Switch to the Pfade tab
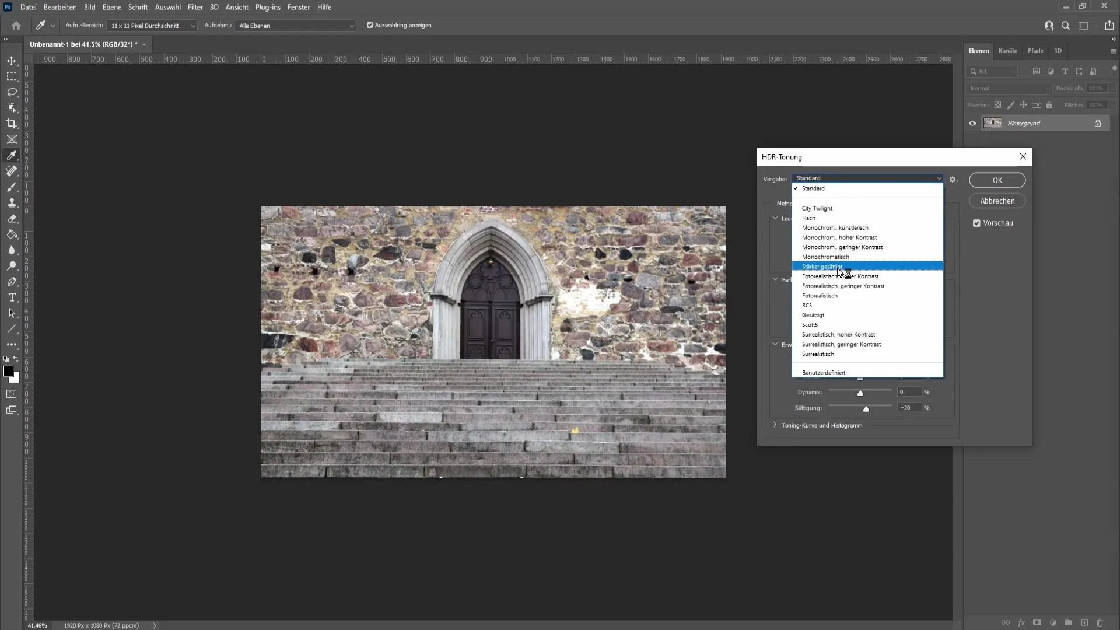 click(x=1035, y=51)
